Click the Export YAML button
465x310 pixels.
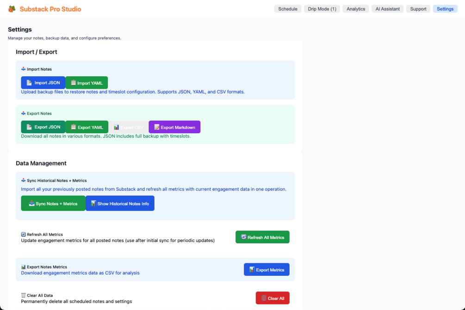pos(87,127)
